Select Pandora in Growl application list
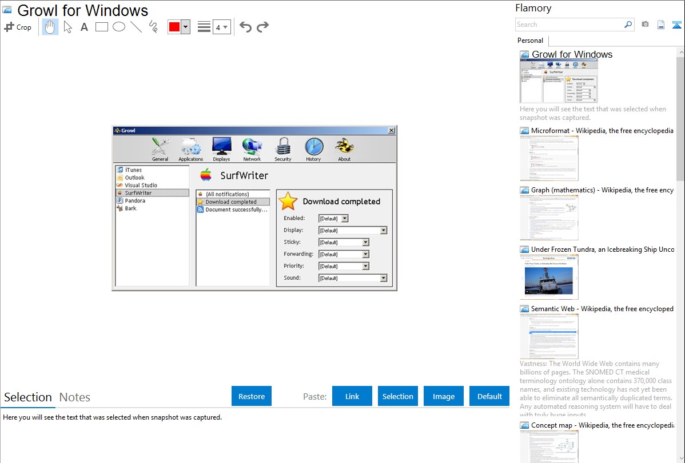Screen dimensions: 685x463 point(152,201)
